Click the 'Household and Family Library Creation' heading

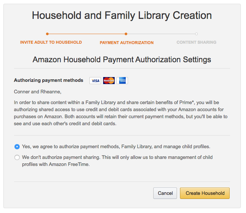tap(122, 16)
